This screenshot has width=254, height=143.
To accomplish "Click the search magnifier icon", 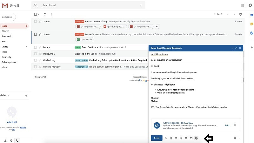I will point(36,5).
